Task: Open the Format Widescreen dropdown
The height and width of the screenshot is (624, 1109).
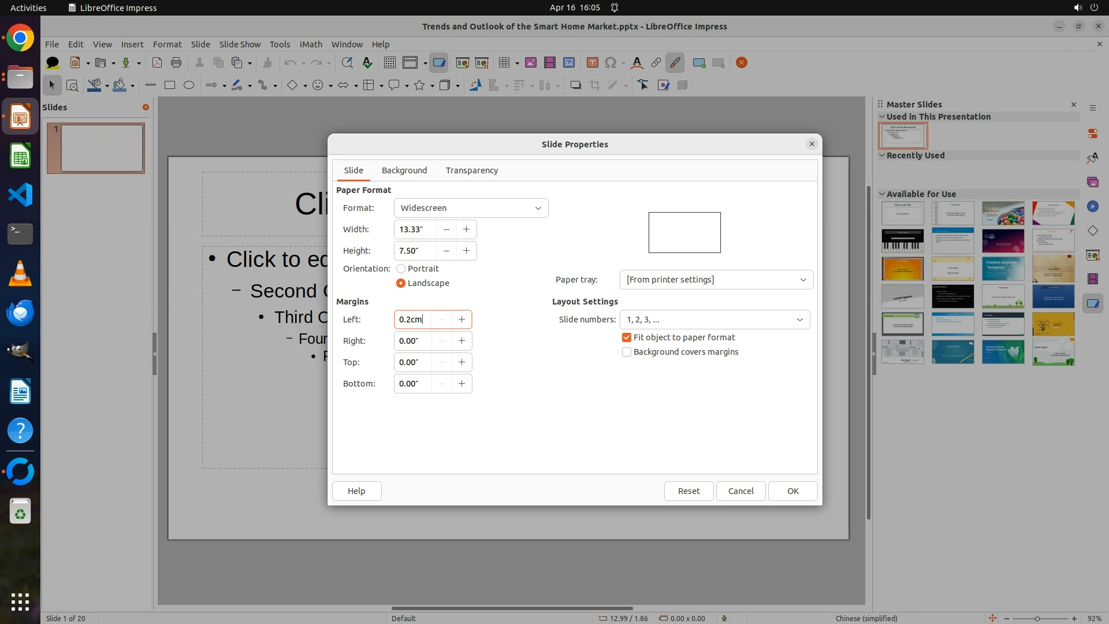Action: coord(471,208)
